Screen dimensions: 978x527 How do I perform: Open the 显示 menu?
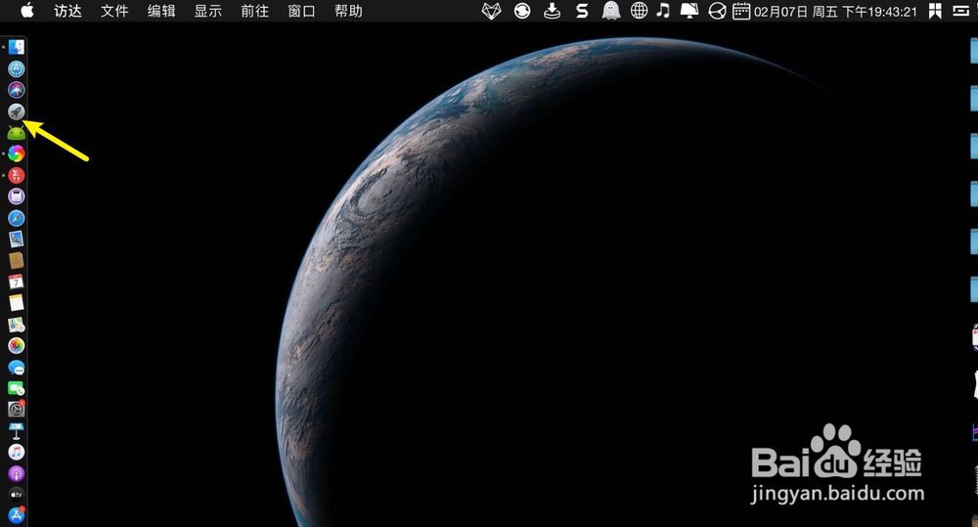click(x=208, y=11)
